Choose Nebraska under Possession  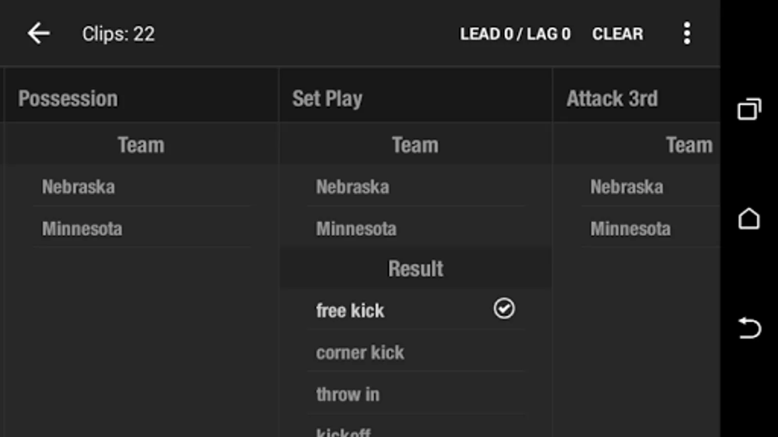[78, 187]
